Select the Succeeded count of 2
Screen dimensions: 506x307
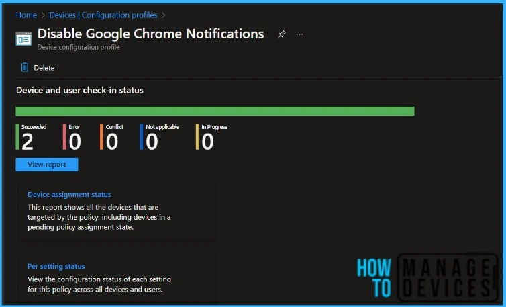(x=28, y=142)
